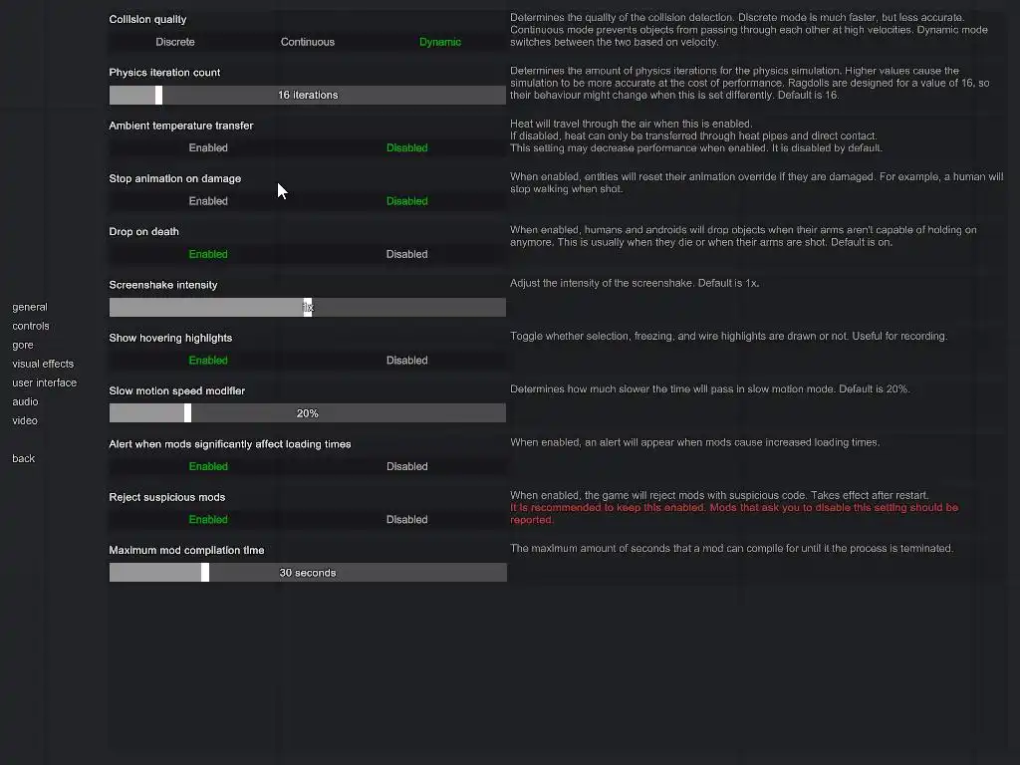Viewport: 1020px width, 765px height.
Task: Click the Physics iteration count slider handle
Action: [x=158, y=95]
